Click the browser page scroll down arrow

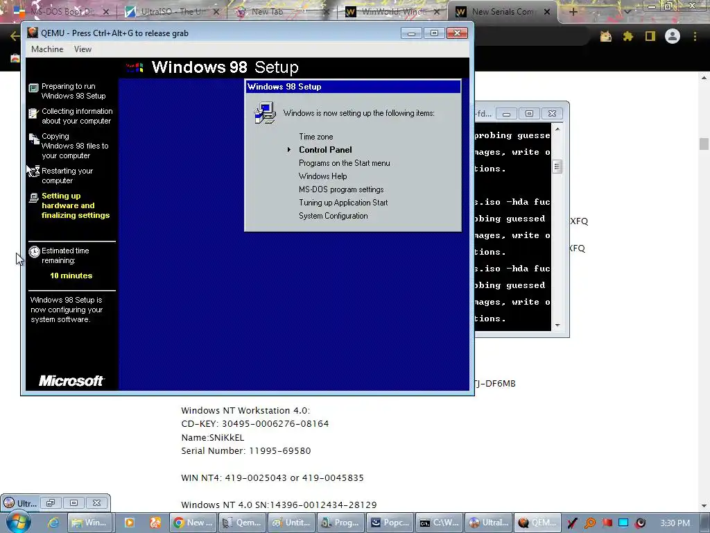coord(704,506)
